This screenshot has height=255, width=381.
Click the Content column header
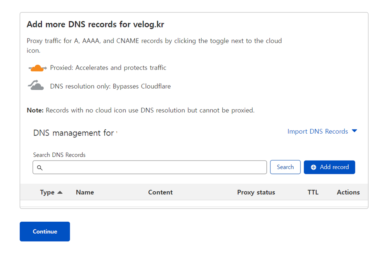pyautogui.click(x=160, y=192)
